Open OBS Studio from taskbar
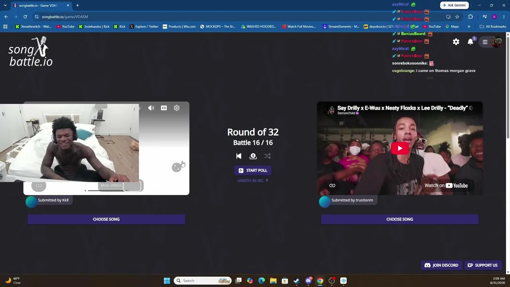The image size is (510, 287). coord(331,281)
